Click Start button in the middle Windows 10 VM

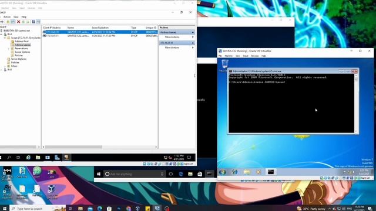click(x=99, y=174)
